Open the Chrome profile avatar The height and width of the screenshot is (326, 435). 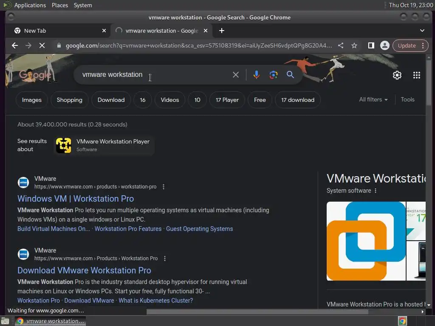384,45
